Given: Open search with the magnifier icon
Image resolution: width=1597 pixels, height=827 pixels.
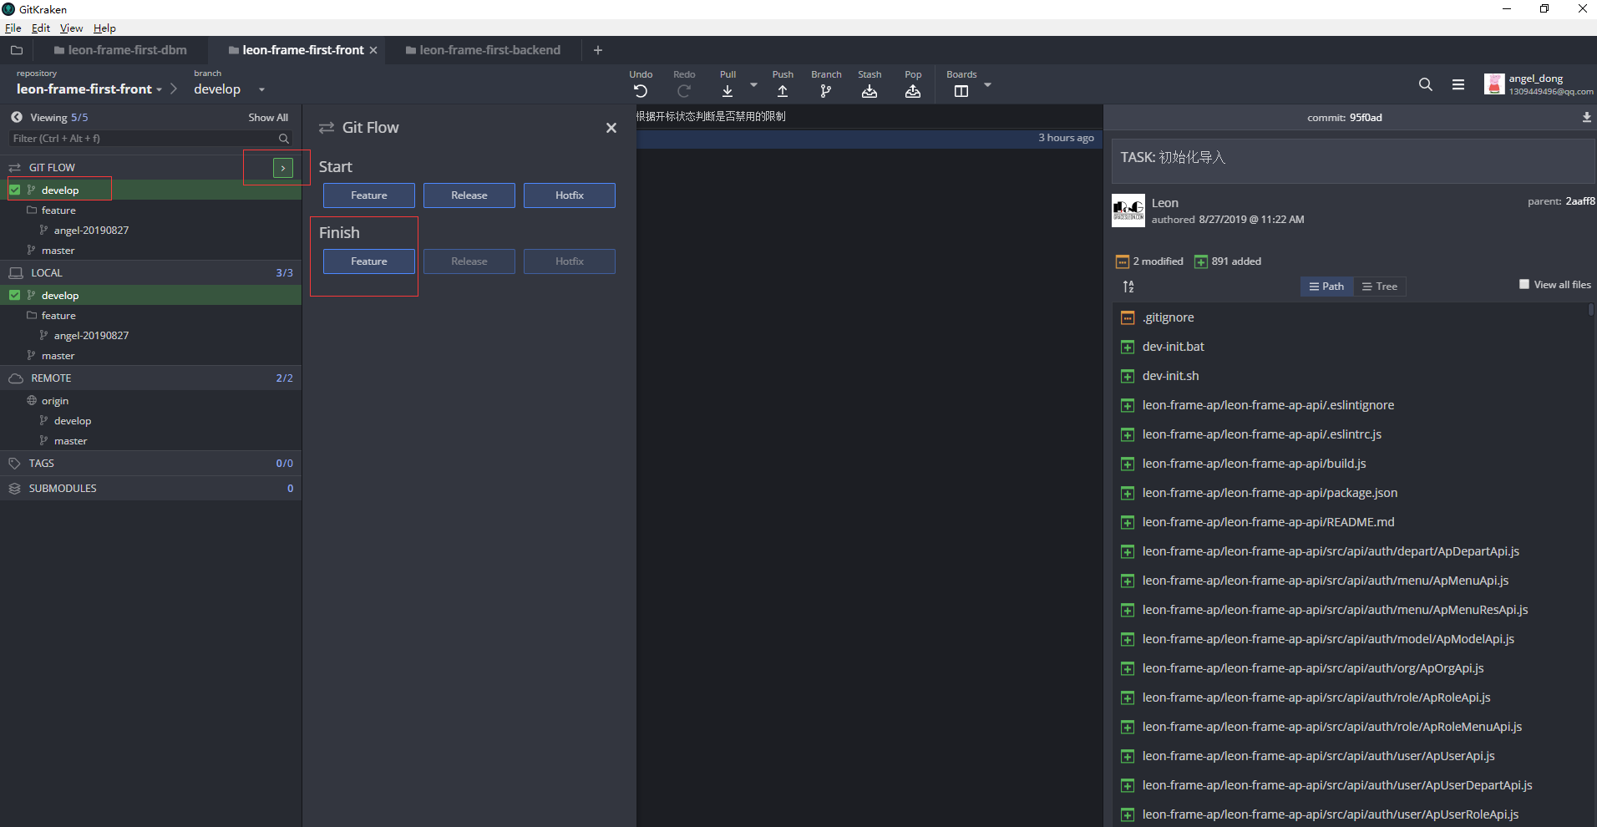Looking at the screenshot, I should pyautogui.click(x=1426, y=84).
